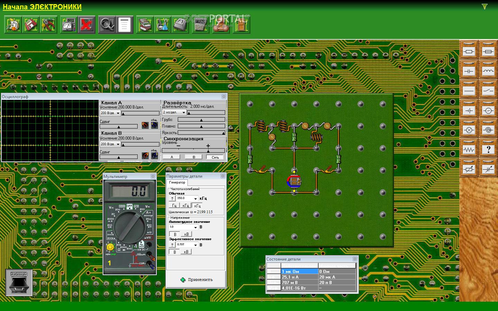Adjust the Яркость brightness slider
498x311 pixels.
point(201,132)
